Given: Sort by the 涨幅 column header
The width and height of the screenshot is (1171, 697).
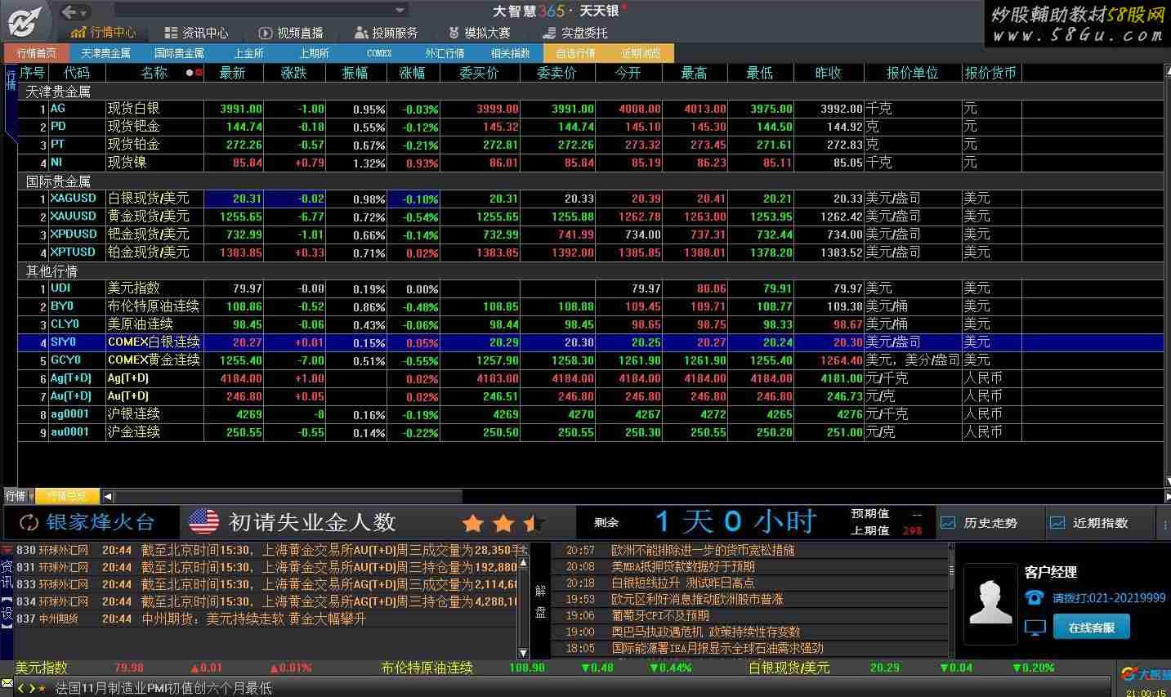Looking at the screenshot, I should tap(413, 73).
